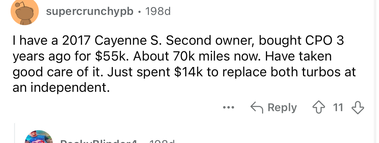Click the '$14k' amount in the comment
The width and height of the screenshot is (379, 143).
(x=188, y=72)
